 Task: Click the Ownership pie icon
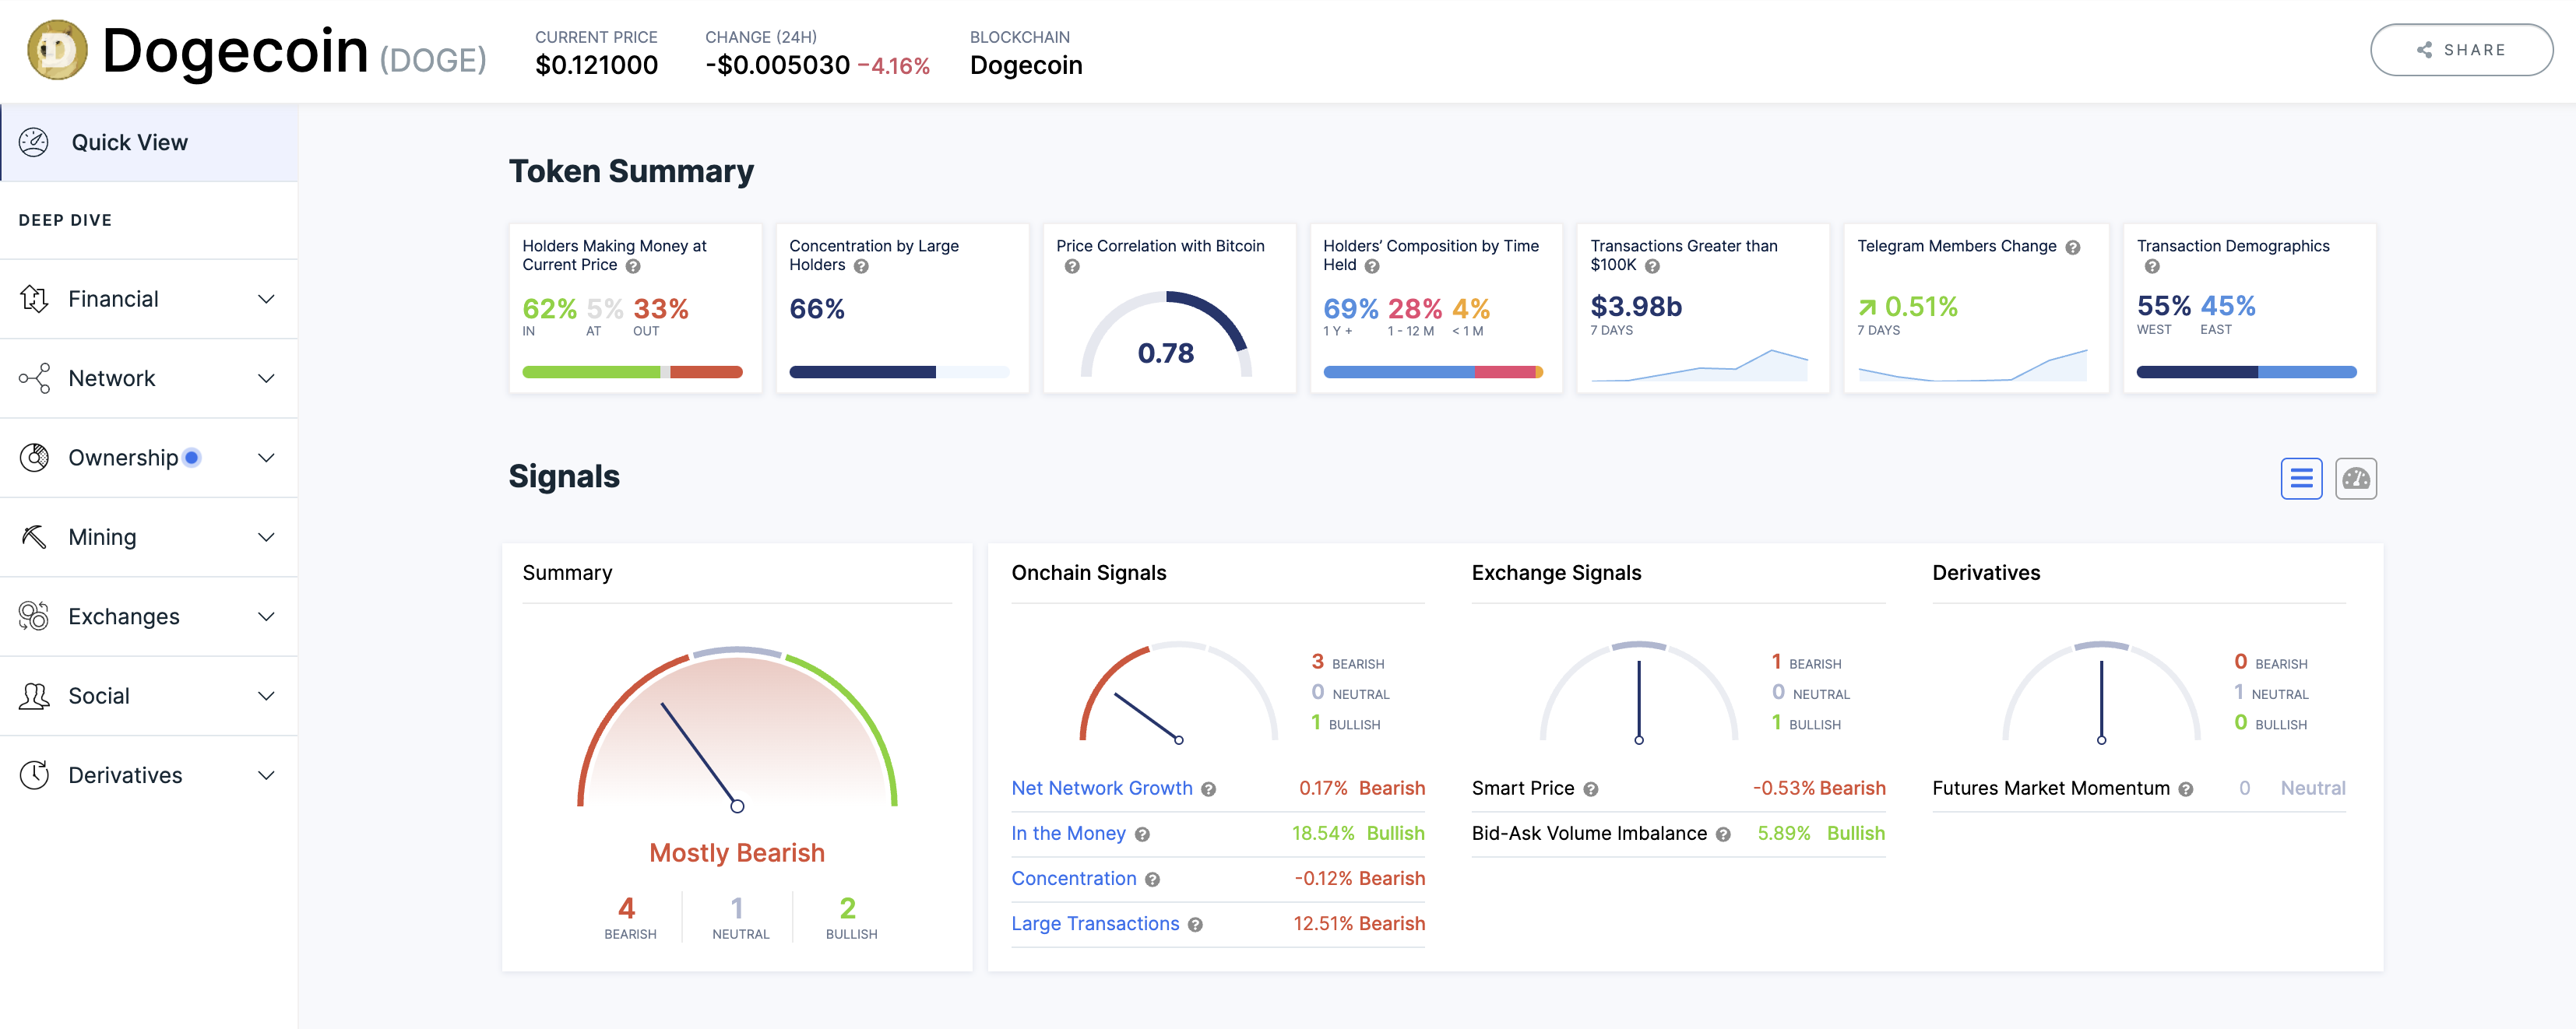[34, 458]
